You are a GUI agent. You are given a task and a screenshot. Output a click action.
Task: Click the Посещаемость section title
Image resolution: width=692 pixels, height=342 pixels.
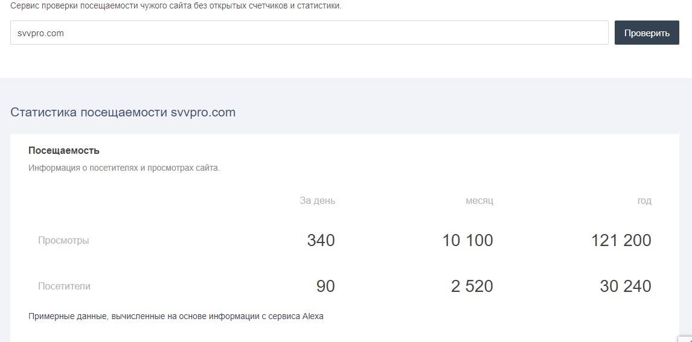pyautogui.click(x=64, y=150)
